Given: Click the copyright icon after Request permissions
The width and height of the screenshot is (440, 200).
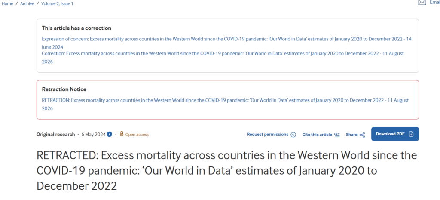Looking at the screenshot, I should [x=293, y=135].
